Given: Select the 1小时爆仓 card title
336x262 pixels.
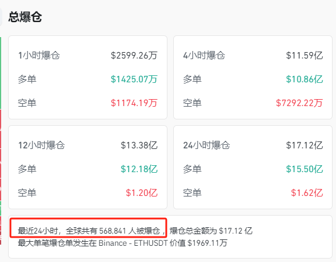Looking at the screenshot, I should point(39,55).
